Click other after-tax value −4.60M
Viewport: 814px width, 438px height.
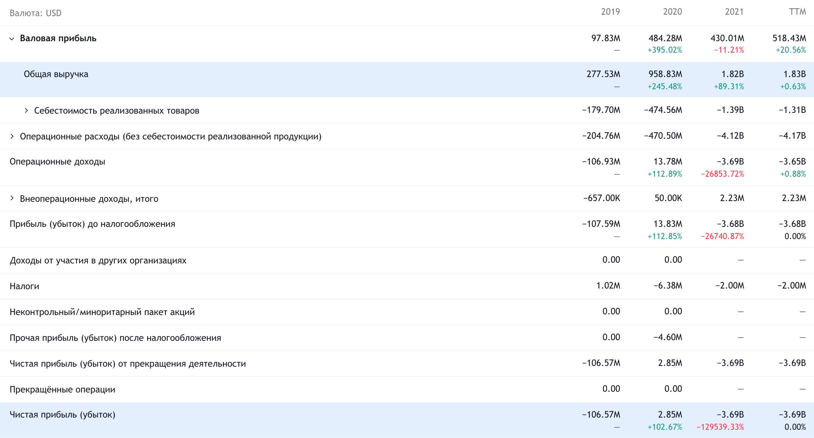[668, 337]
